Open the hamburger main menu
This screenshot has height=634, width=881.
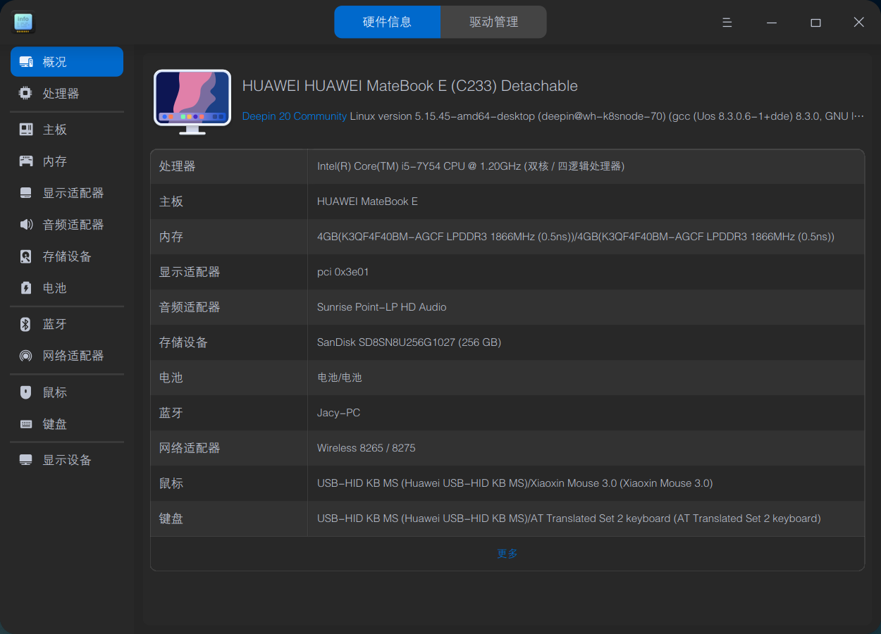coord(727,22)
